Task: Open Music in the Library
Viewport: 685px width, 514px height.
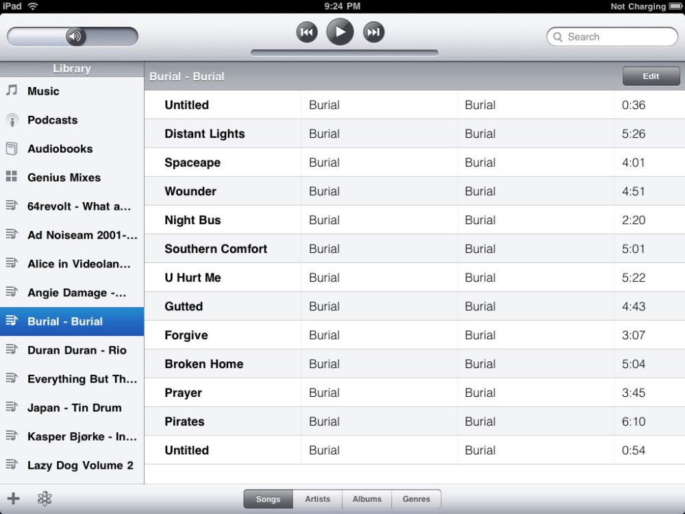Action: 72,91
